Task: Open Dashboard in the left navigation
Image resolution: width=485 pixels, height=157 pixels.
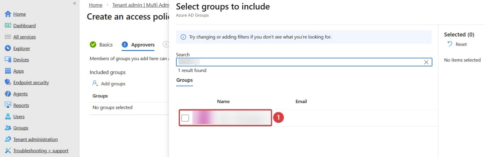Action: tap(25, 26)
